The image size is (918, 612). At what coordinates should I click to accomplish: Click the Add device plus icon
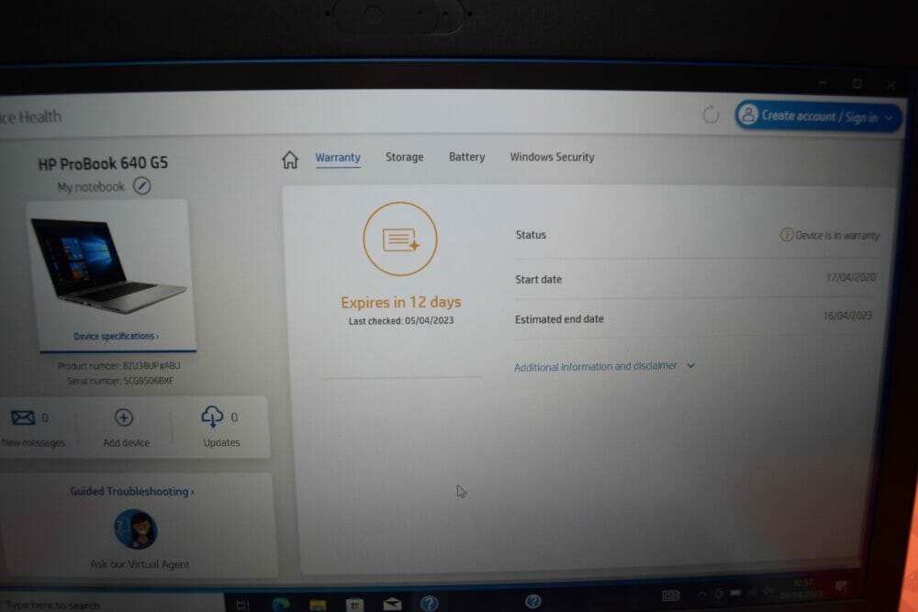pos(124,417)
